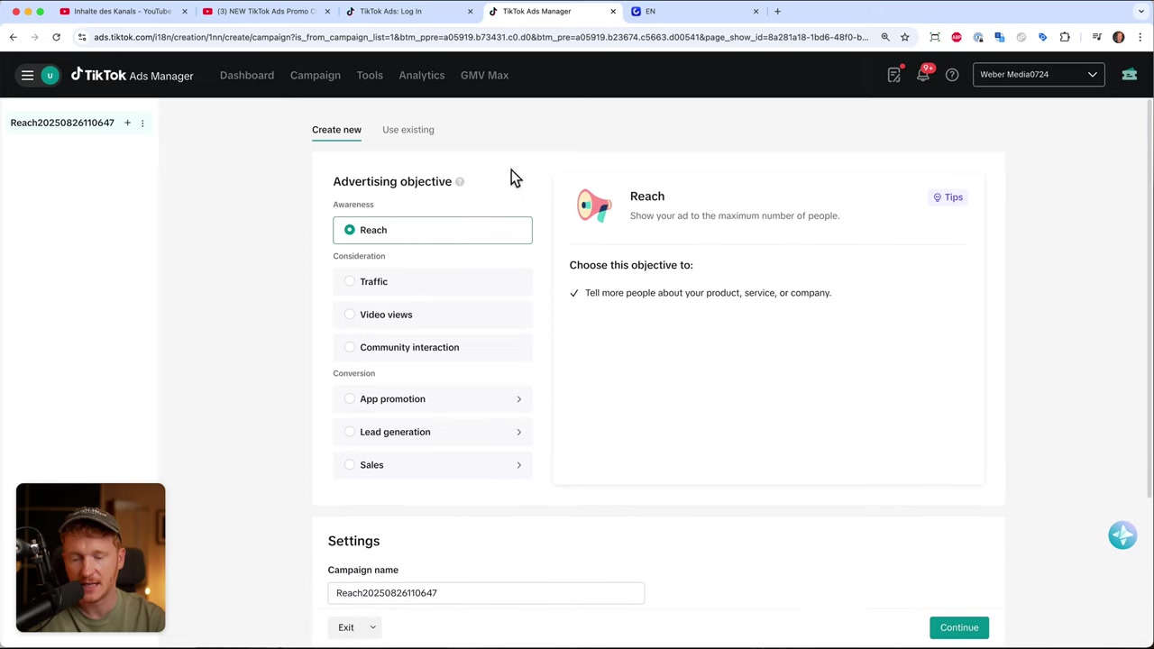Open the browser tab search dropdown
The width and height of the screenshot is (1154, 649).
1141,12
